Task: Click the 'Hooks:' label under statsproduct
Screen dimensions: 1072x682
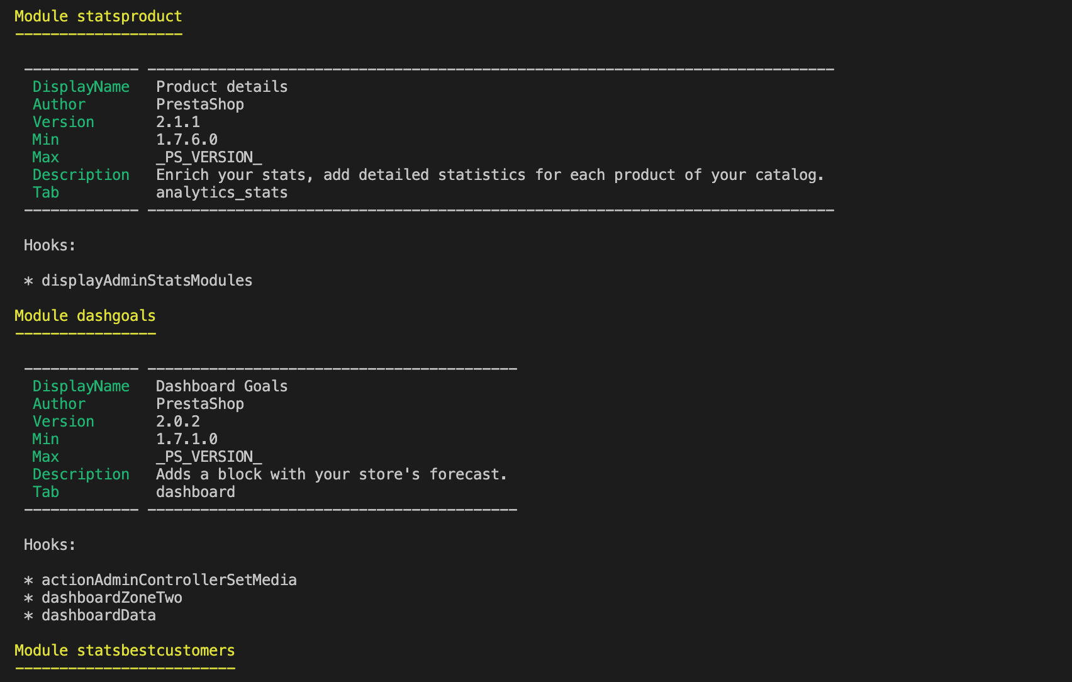Action: tap(50, 245)
